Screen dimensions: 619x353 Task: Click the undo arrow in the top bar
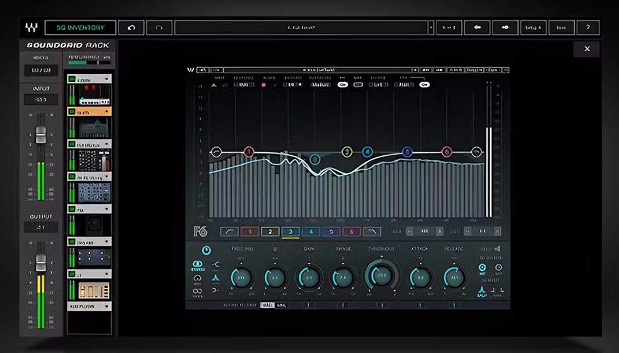click(x=131, y=28)
